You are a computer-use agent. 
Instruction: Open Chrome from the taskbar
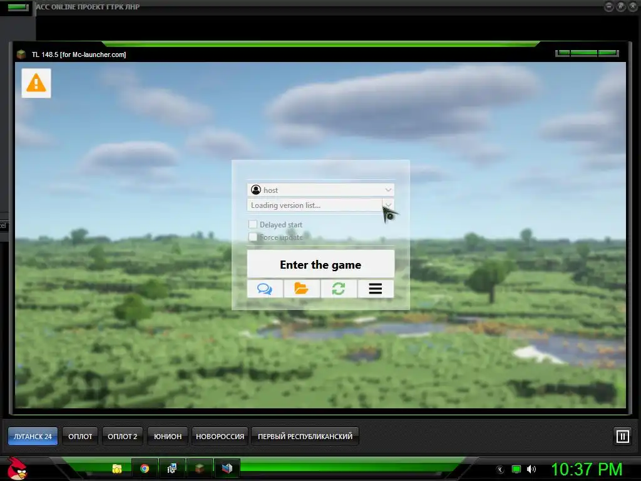tap(145, 468)
